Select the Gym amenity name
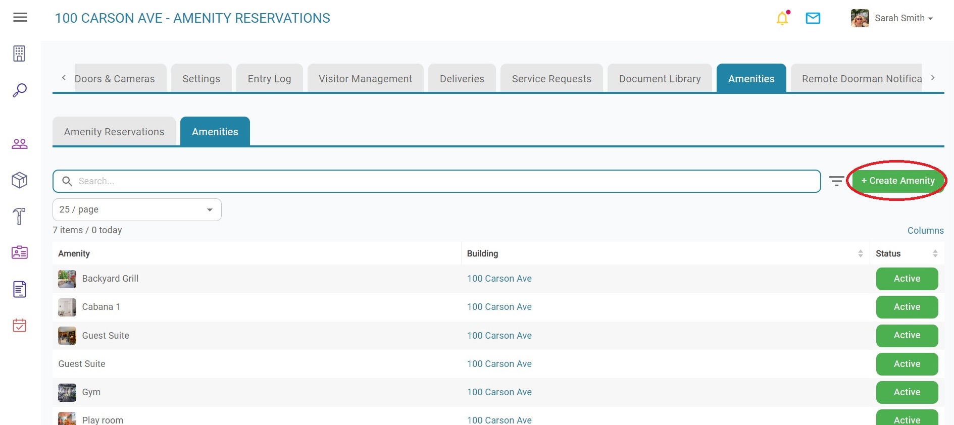954x425 pixels. pyautogui.click(x=91, y=392)
